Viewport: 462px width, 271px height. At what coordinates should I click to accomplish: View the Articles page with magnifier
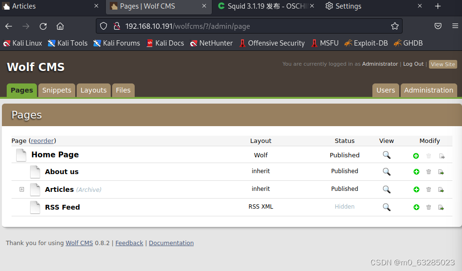[387, 189]
